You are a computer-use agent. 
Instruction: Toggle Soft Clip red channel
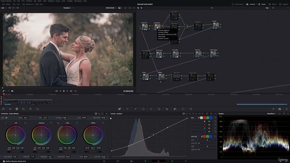pos(204,136)
